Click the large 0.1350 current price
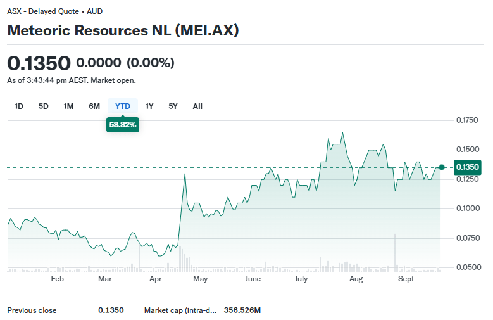 click(x=39, y=63)
